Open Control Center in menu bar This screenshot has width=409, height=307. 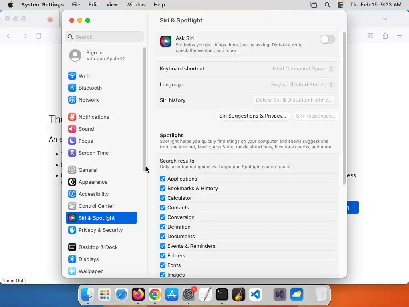(x=340, y=5)
